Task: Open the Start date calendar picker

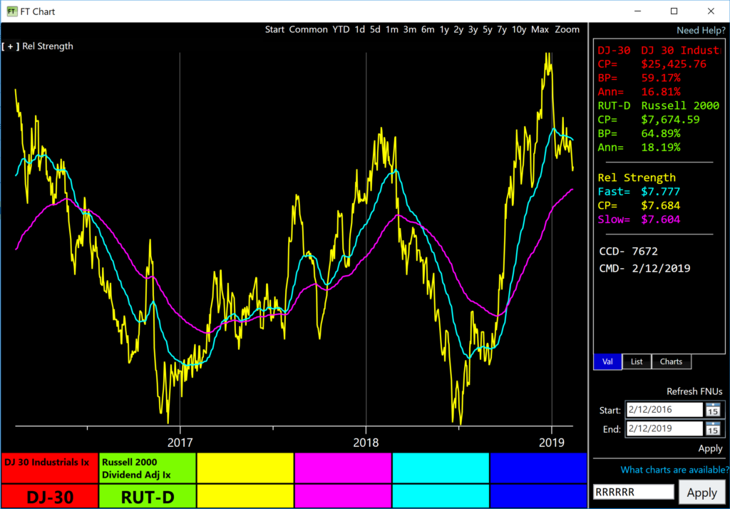Action: click(x=712, y=409)
